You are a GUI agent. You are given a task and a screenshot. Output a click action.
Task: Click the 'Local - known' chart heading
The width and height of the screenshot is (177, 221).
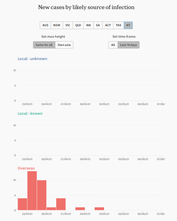point(30,114)
